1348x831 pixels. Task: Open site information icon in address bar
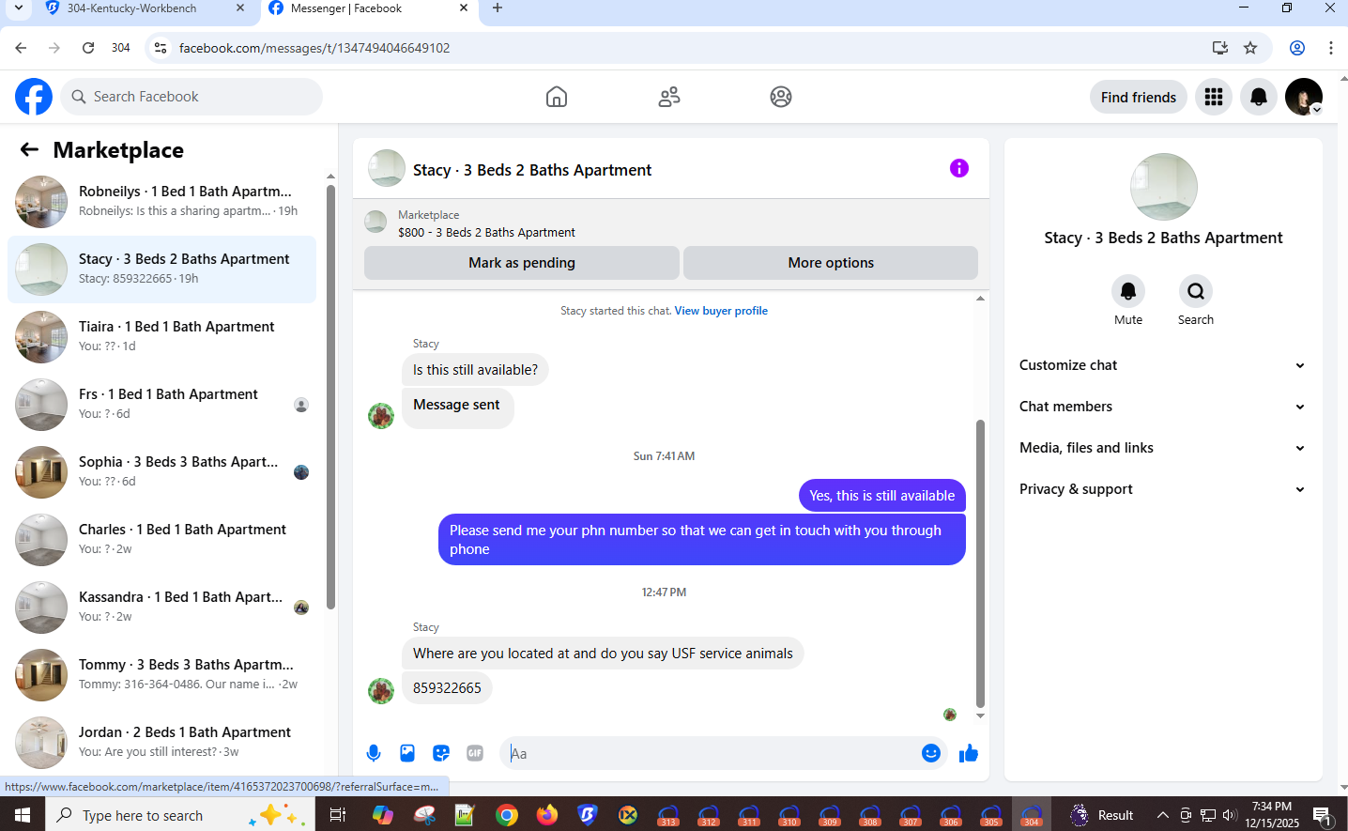click(161, 48)
